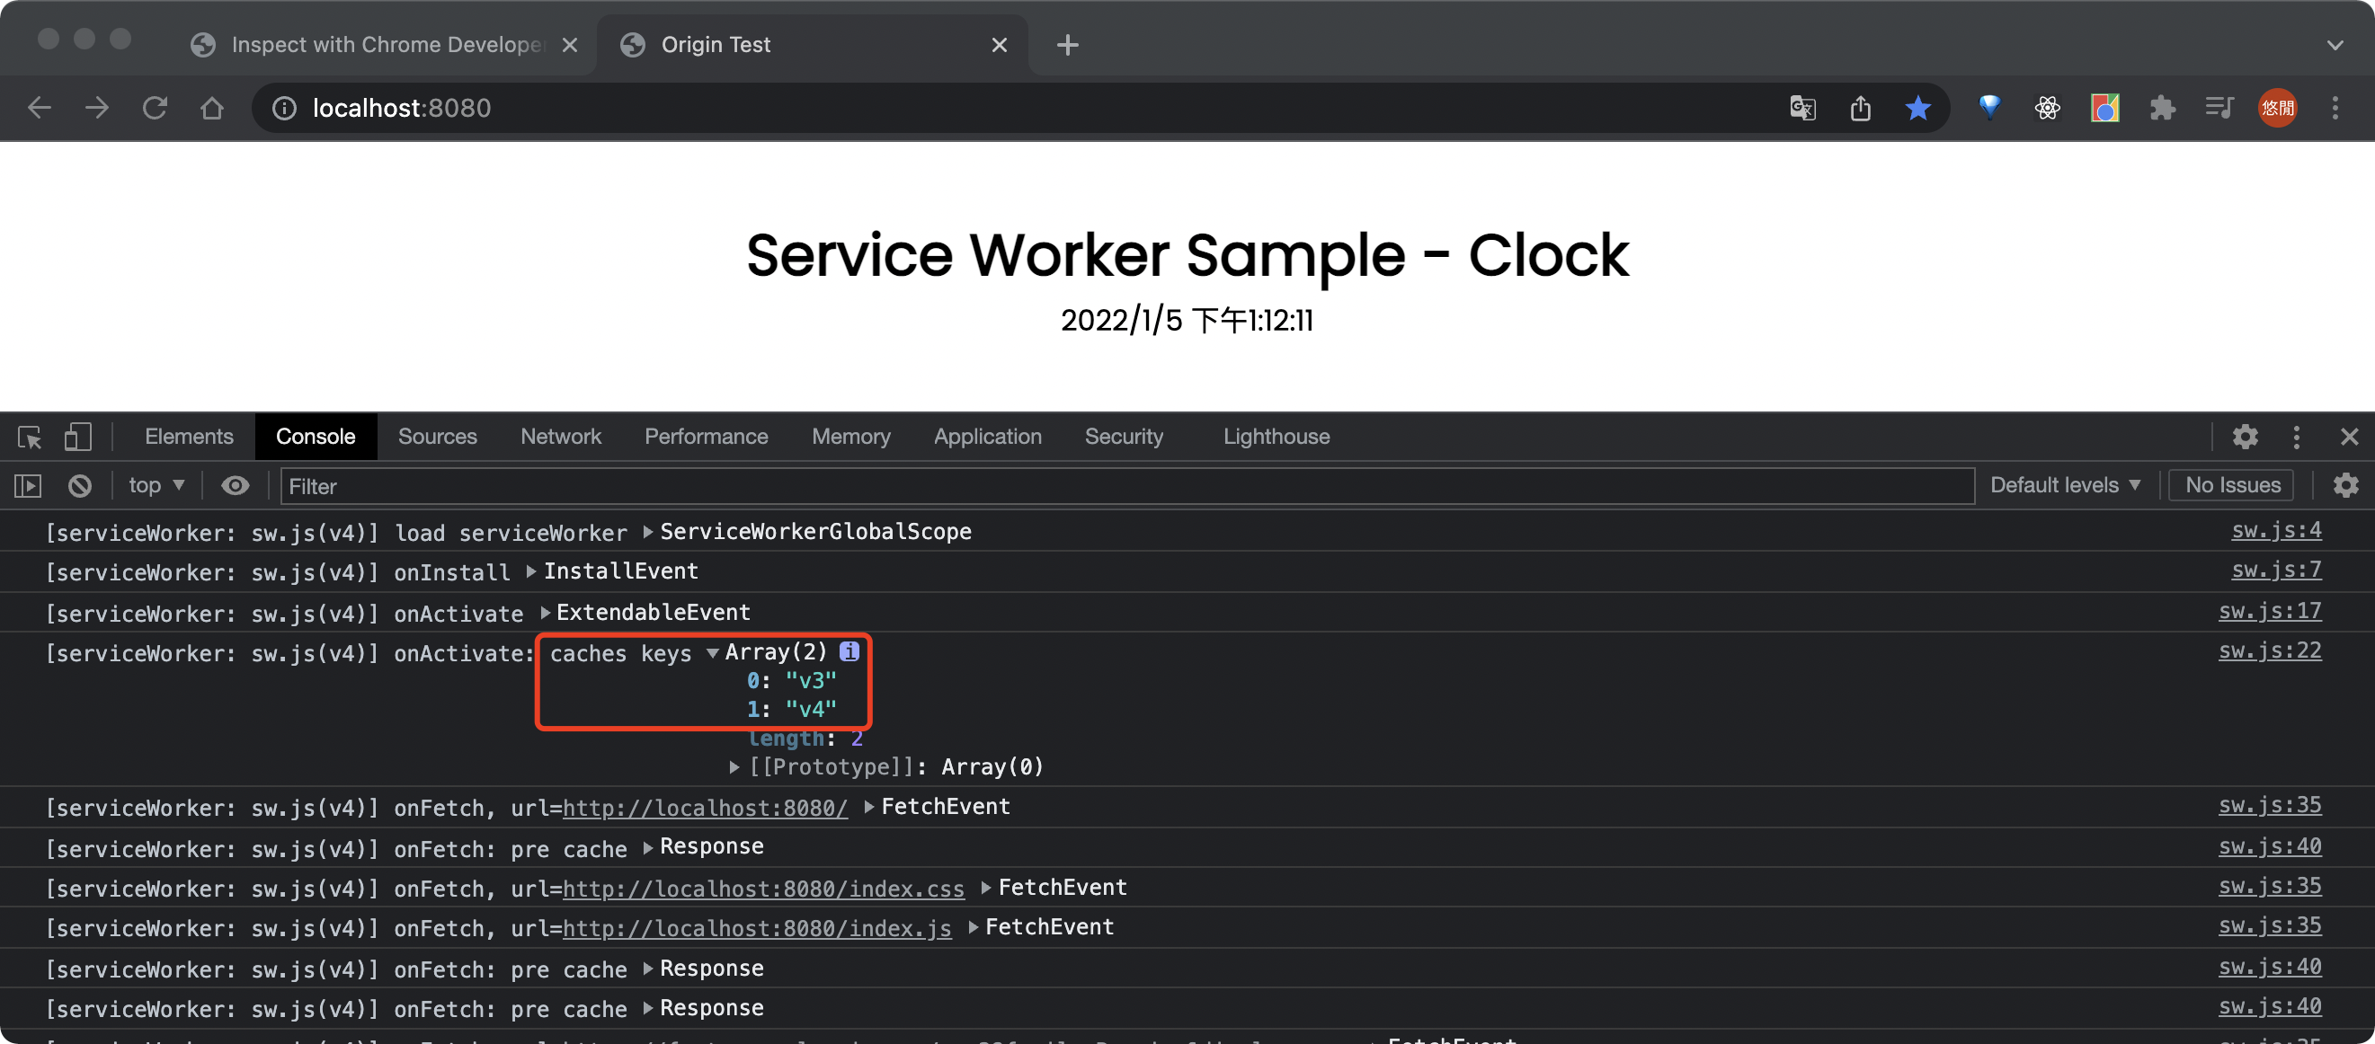Collapse the Array(2) caches keys
This screenshot has height=1044, width=2375.
pos(712,652)
